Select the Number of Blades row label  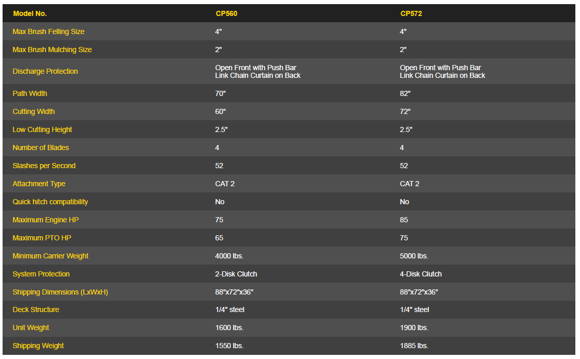coord(41,148)
